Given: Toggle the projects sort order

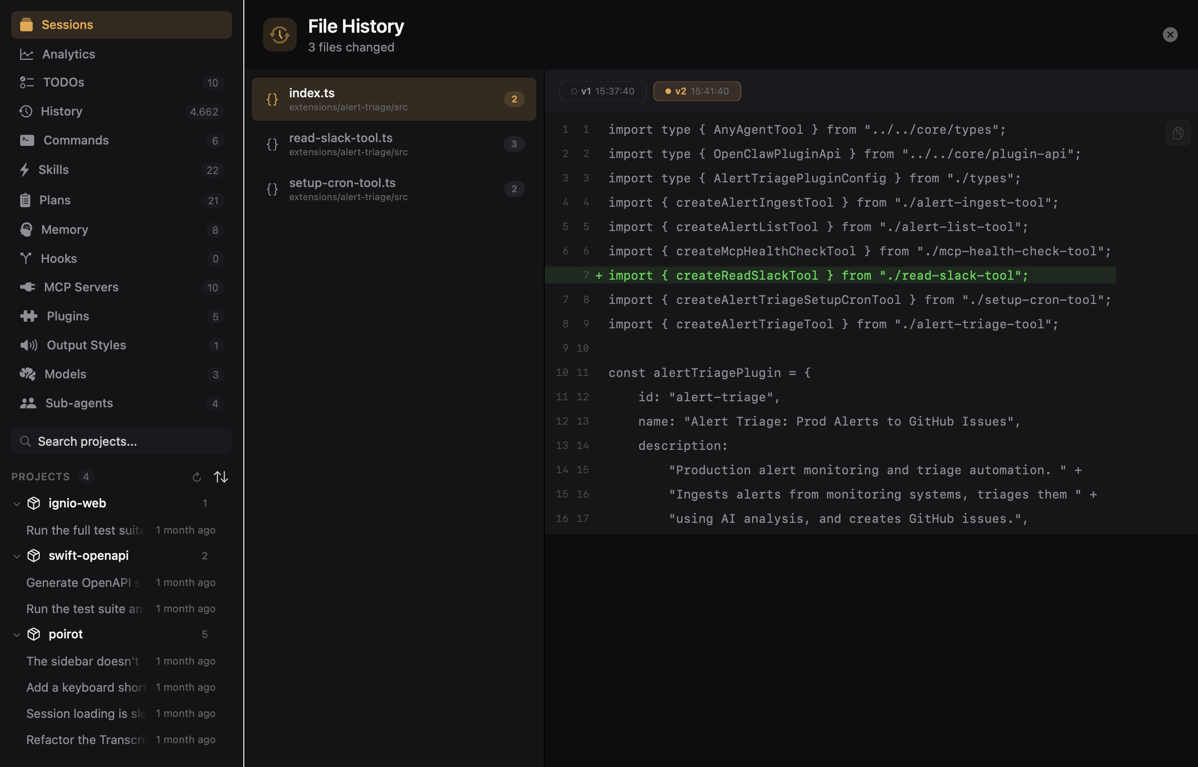Looking at the screenshot, I should click(221, 477).
